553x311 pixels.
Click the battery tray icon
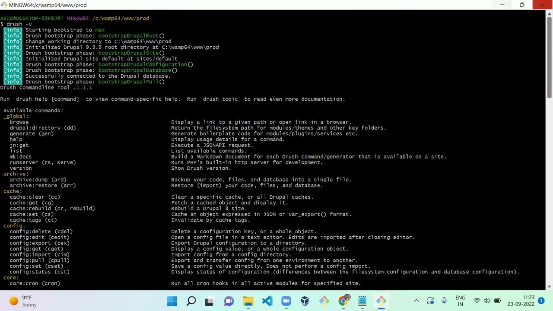click(497, 301)
